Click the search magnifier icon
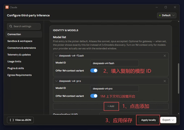 11,26
